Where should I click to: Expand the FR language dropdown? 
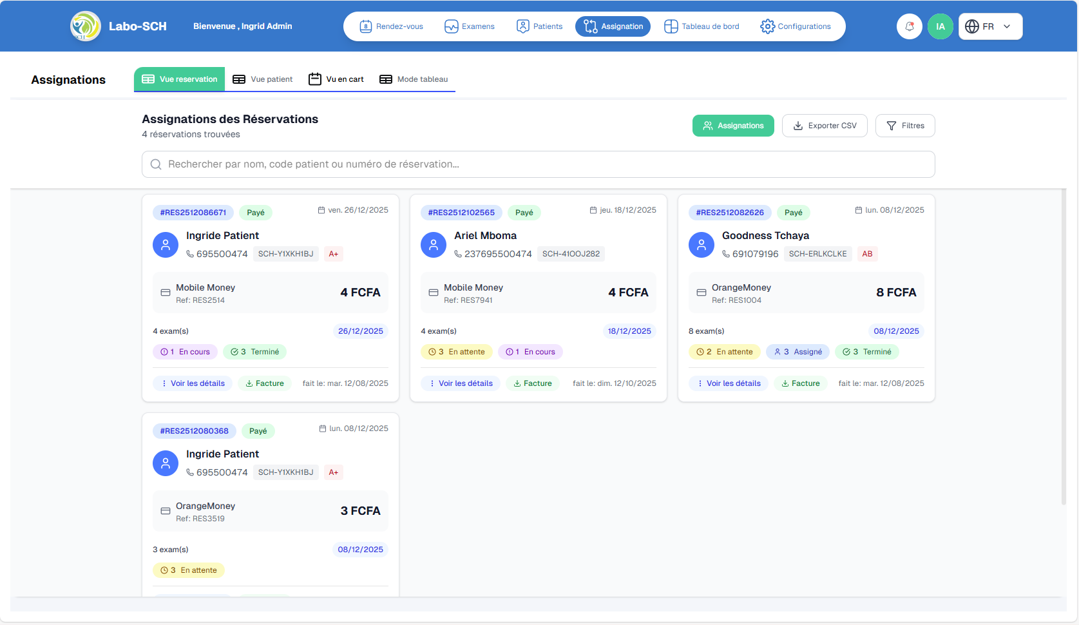click(x=990, y=26)
